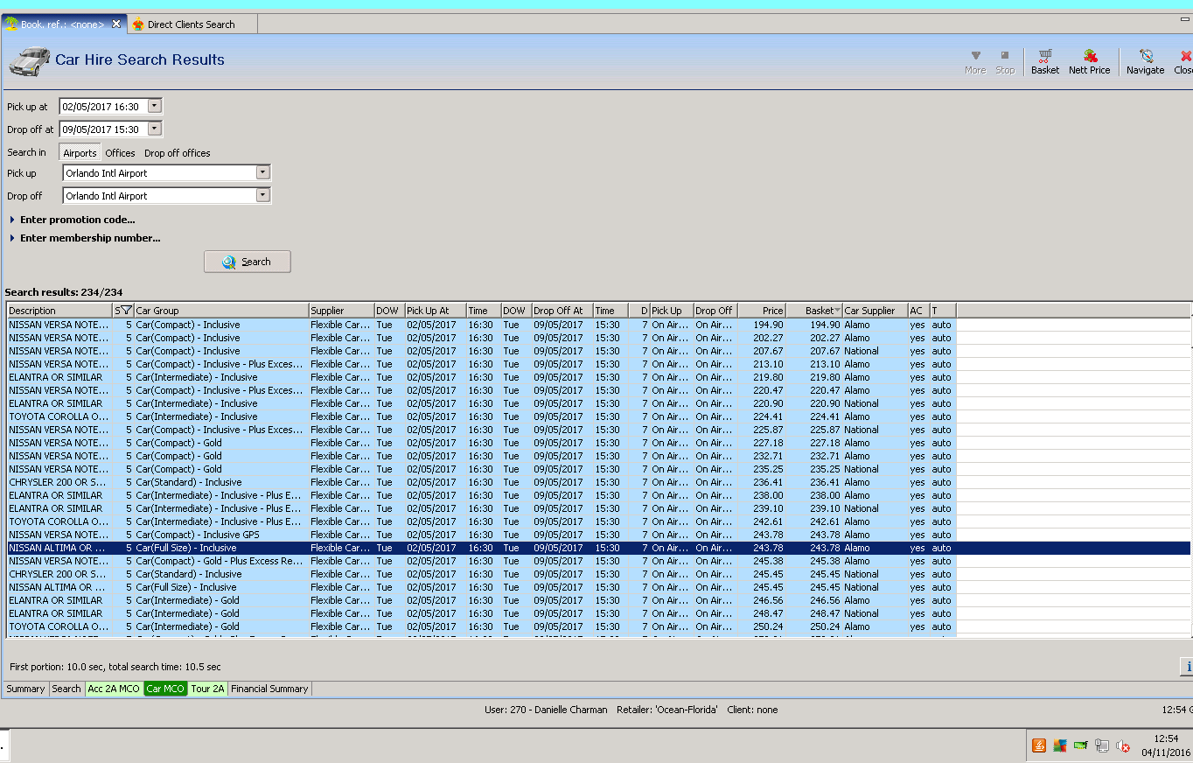This screenshot has width=1193, height=763.
Task: Click the filter icon in S column header
Action: point(126,311)
